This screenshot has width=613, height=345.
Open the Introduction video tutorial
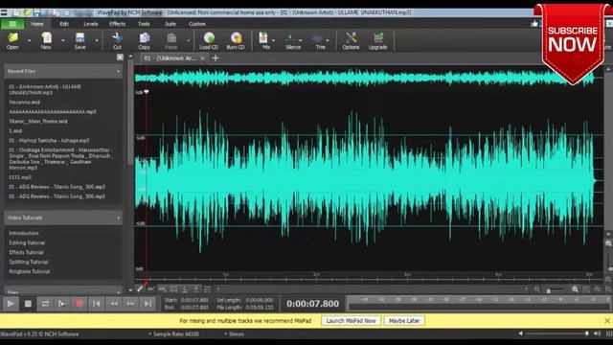24,233
